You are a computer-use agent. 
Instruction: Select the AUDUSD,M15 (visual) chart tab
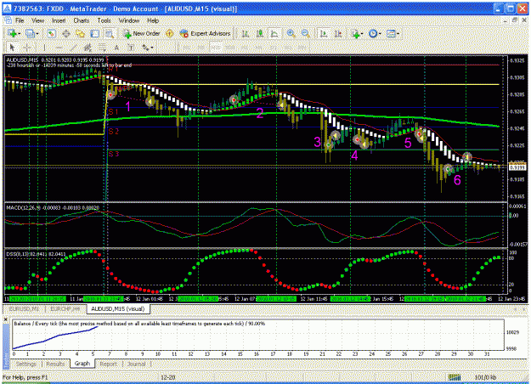pyautogui.click(x=118, y=309)
